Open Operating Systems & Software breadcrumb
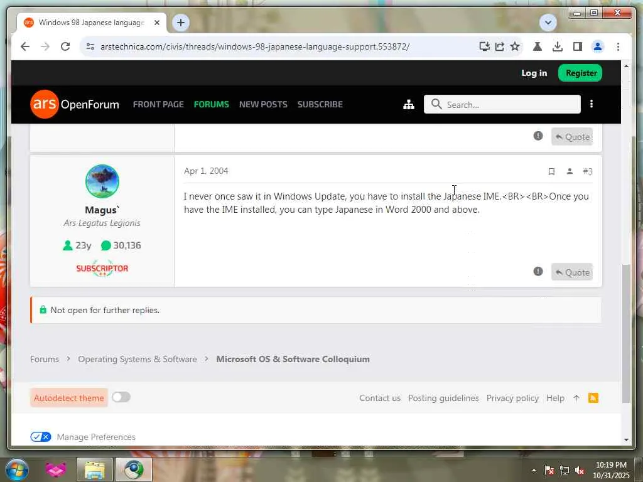This screenshot has width=643, height=482. pos(138,359)
